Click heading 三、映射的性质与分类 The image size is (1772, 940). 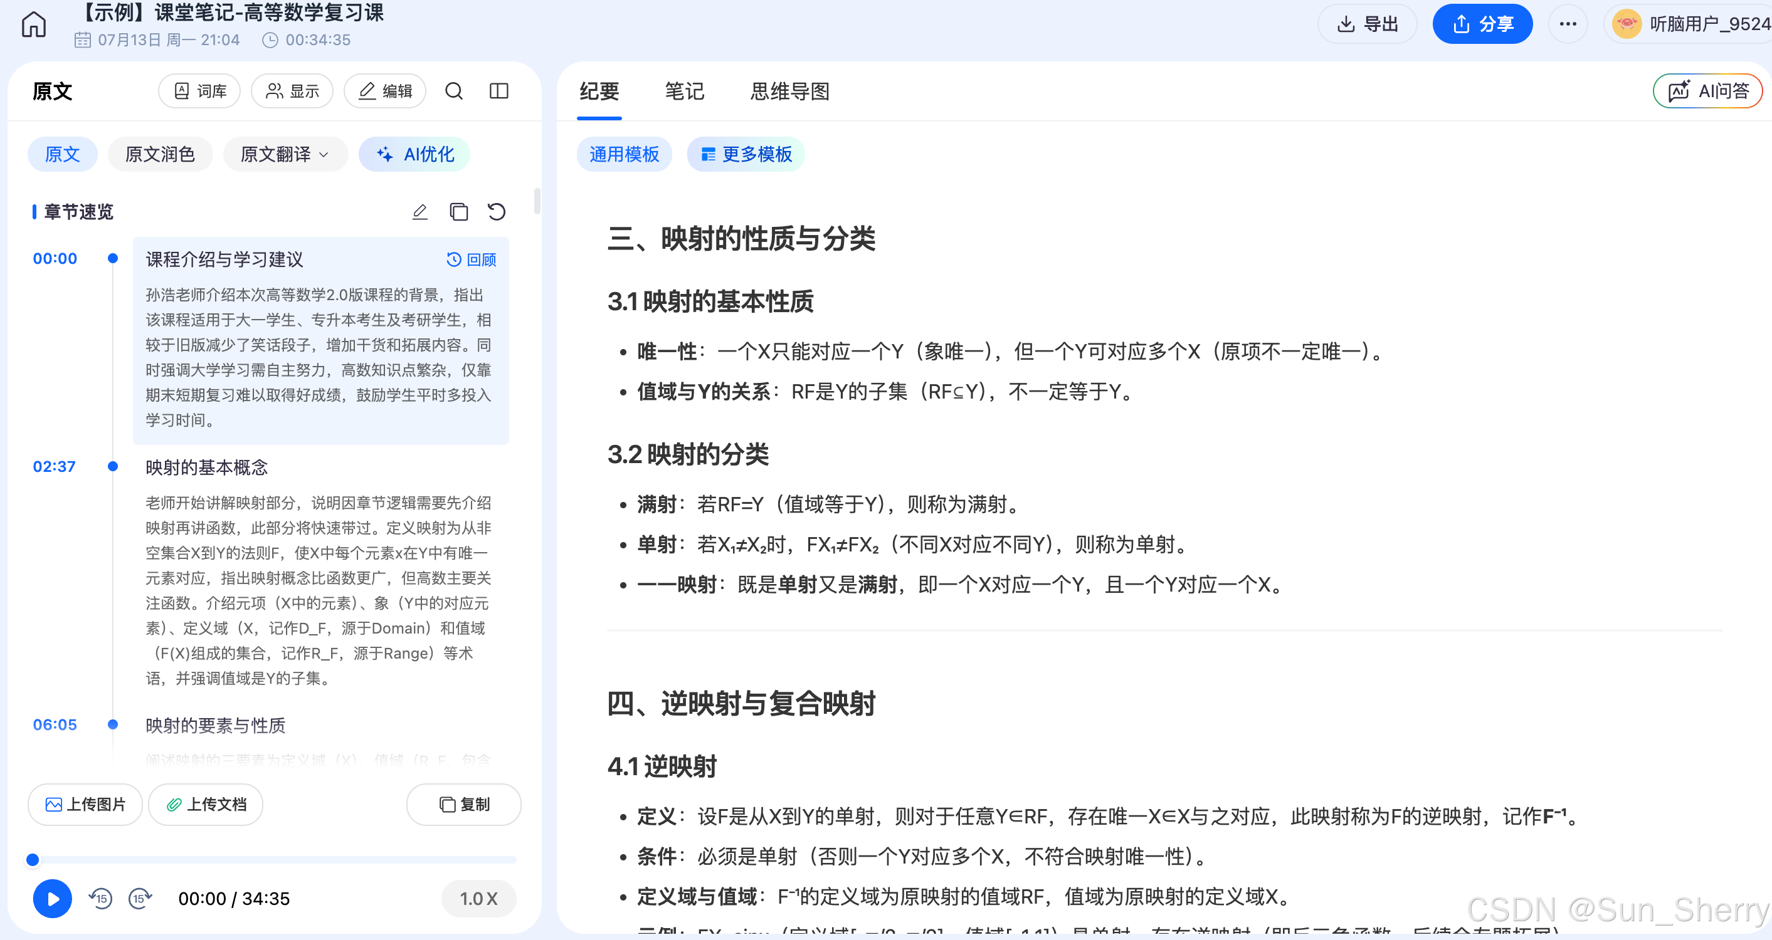(742, 239)
